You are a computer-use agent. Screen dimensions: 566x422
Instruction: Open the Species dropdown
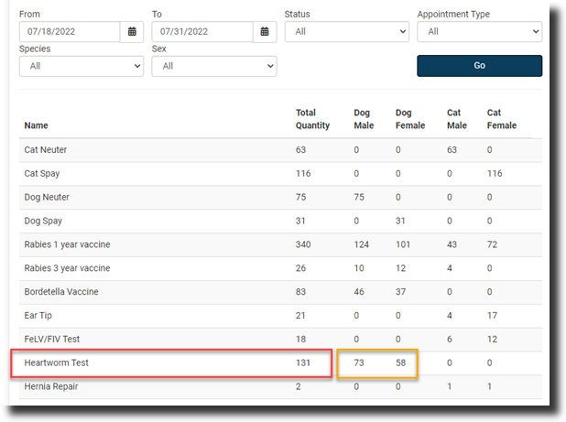tap(81, 66)
